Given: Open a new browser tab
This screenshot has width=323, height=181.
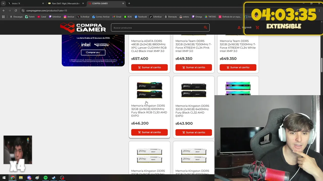Looking at the screenshot, I should [129, 4].
